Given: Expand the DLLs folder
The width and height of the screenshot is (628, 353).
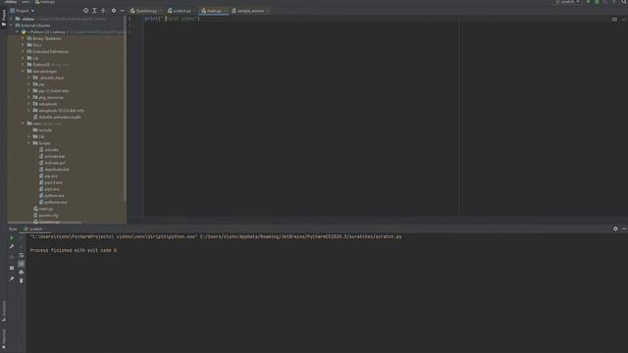Looking at the screenshot, I should [x=24, y=45].
